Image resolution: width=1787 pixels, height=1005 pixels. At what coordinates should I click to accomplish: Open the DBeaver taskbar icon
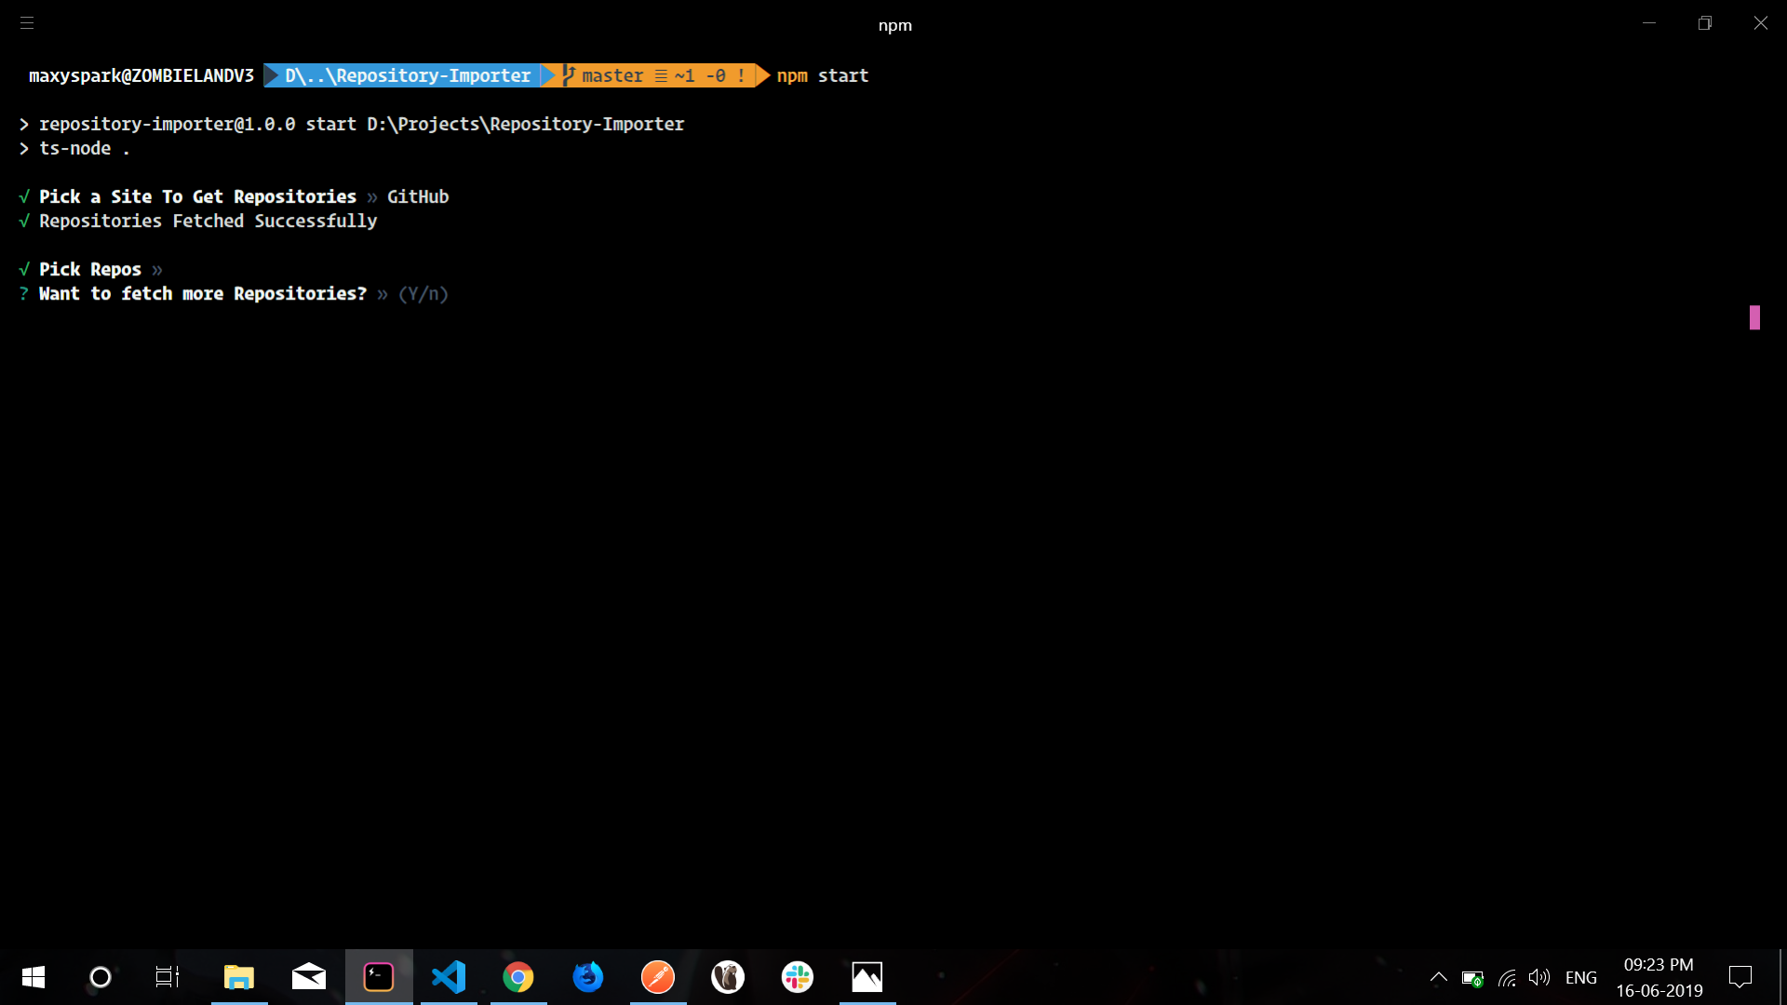pyautogui.click(x=728, y=977)
